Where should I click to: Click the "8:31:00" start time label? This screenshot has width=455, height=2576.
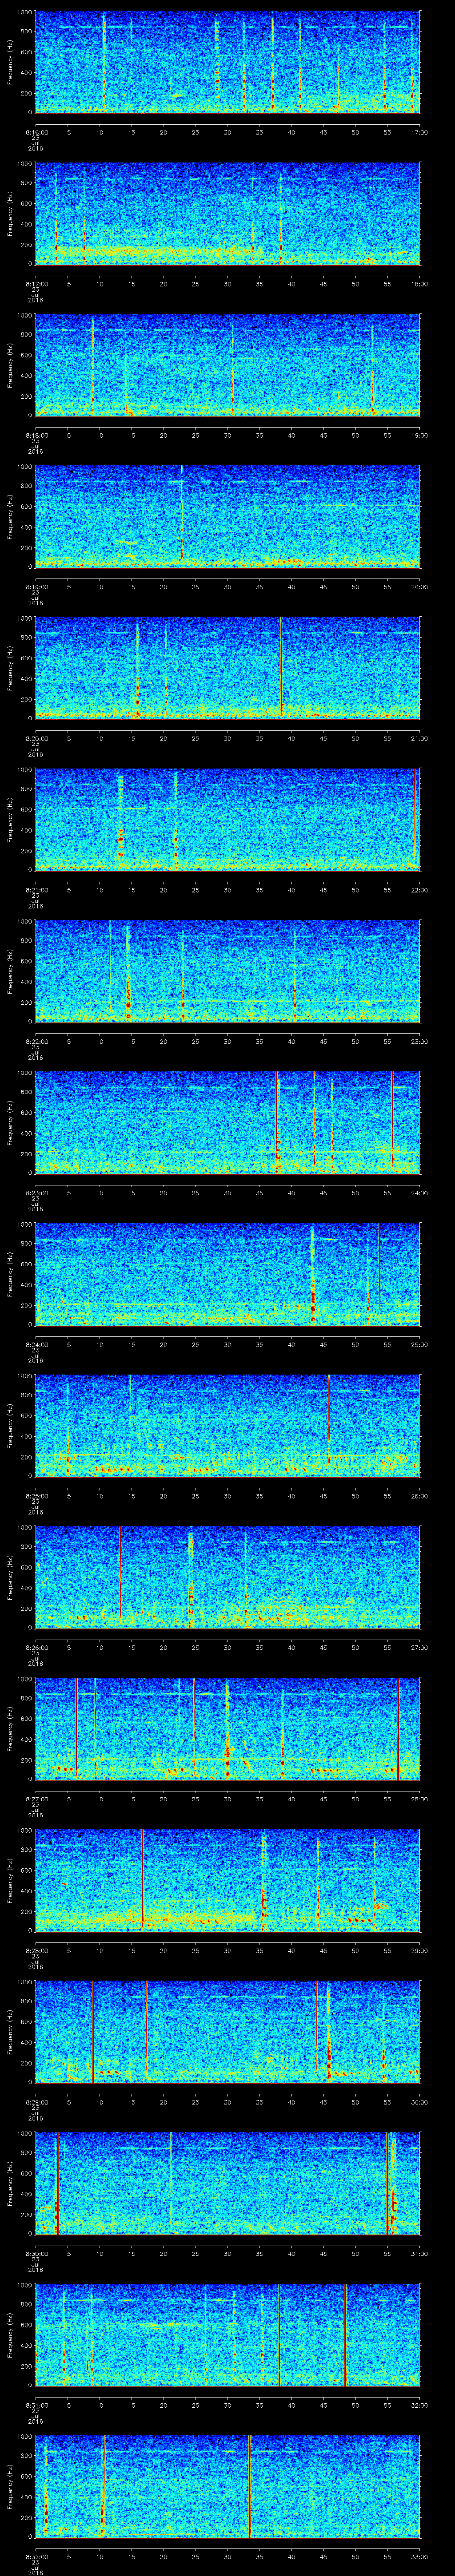tap(36, 2405)
